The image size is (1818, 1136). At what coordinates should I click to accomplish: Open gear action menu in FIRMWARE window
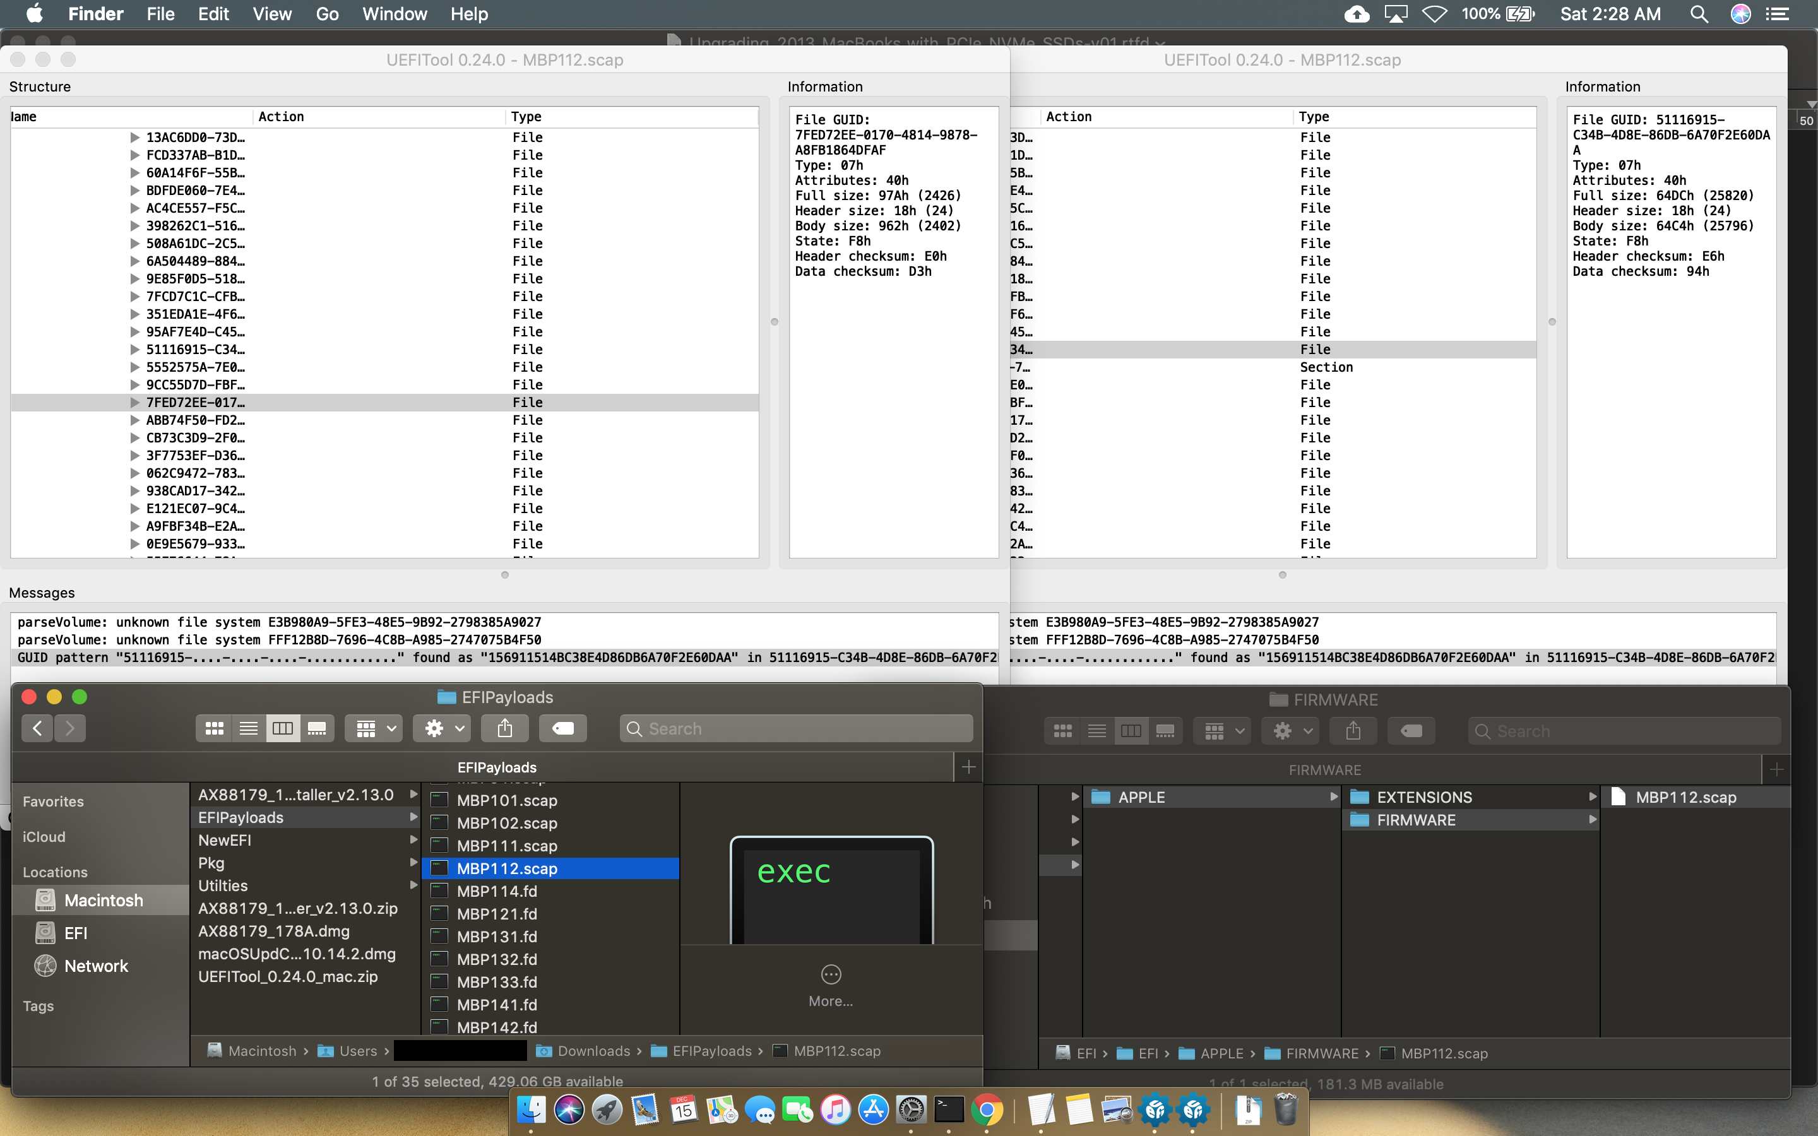(1290, 731)
